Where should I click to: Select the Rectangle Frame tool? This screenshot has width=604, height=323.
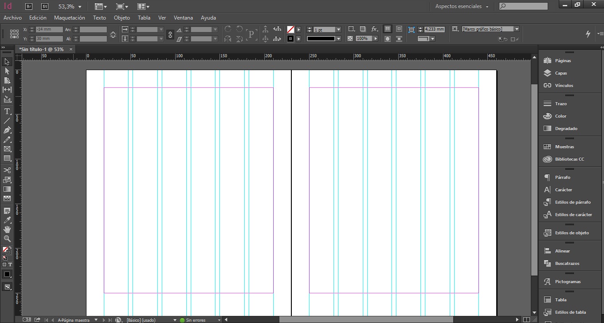7,149
